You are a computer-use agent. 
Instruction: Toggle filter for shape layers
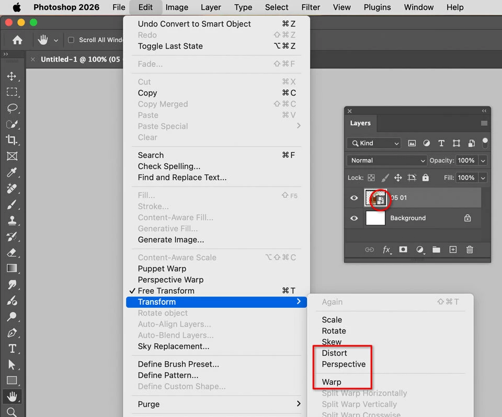[456, 143]
